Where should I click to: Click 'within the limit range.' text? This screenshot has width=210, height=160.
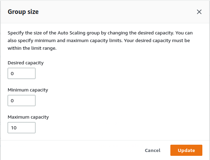click(32, 48)
